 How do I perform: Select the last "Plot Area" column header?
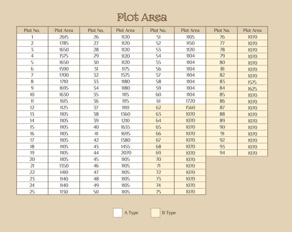tap(252, 30)
